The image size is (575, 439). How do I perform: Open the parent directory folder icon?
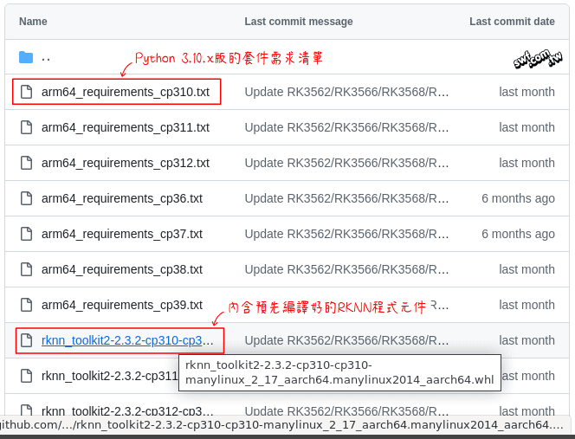(x=26, y=57)
